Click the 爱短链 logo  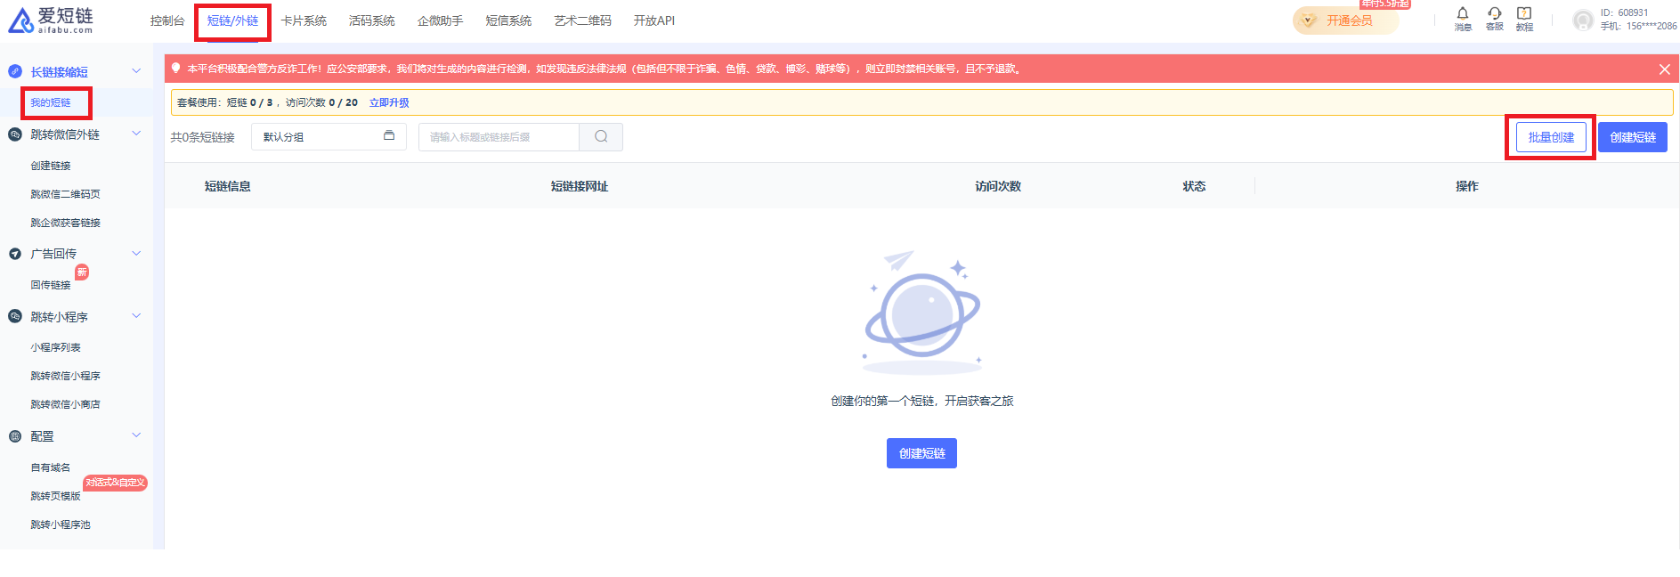(52, 20)
